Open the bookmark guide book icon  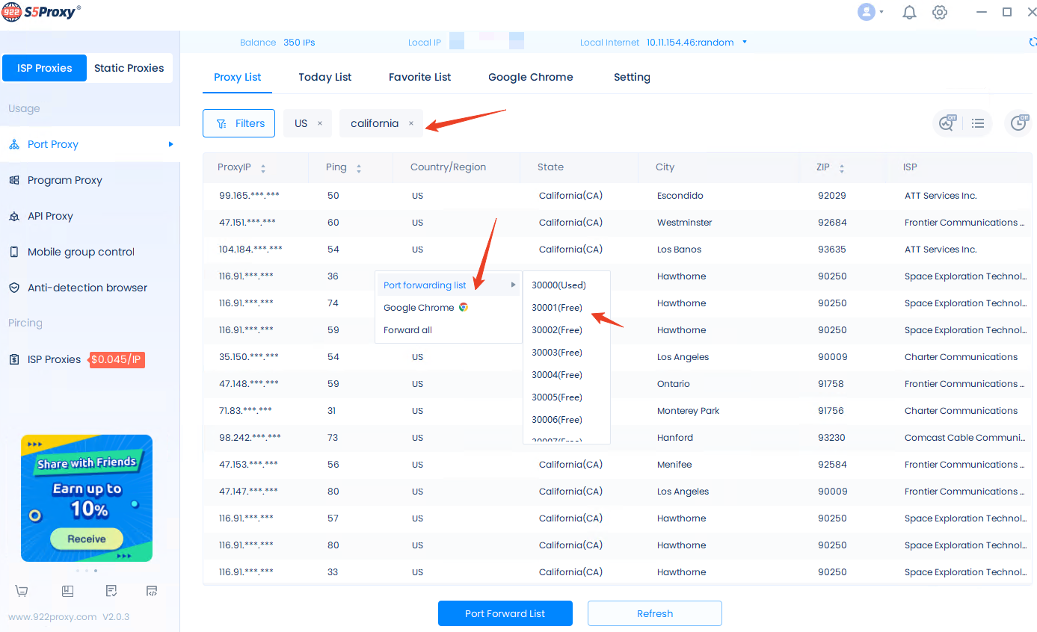pyautogui.click(x=67, y=591)
